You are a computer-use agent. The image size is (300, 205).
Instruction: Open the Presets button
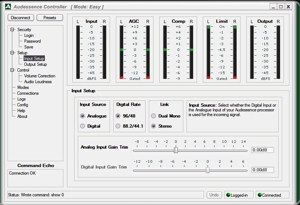tap(50, 18)
